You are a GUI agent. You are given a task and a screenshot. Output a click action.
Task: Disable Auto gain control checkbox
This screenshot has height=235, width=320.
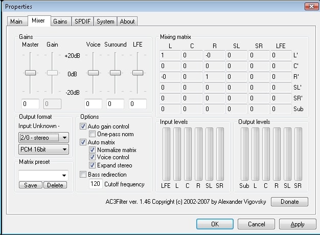(x=83, y=126)
